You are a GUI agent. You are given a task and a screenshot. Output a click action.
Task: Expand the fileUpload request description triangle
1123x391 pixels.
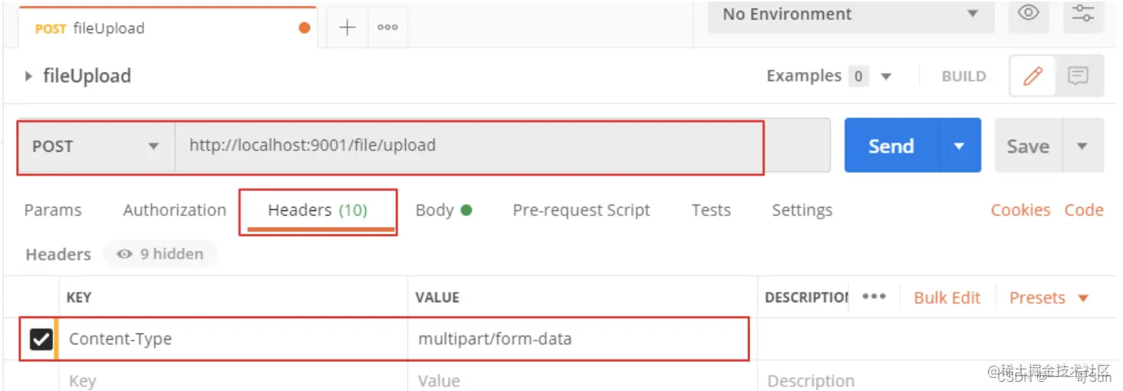coord(29,76)
